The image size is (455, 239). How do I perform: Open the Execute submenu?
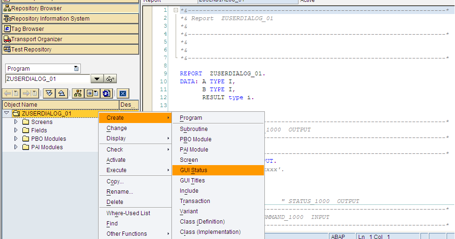pos(135,170)
